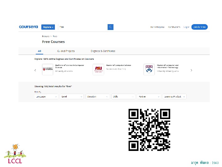222x167 pixels.
Task: Click 'Arizona State University' text
Action: pyautogui.click(x=116, y=69)
